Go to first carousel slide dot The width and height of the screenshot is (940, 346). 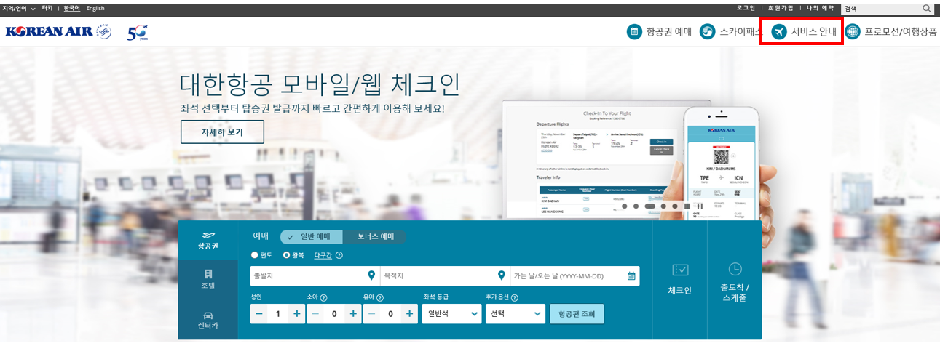pyautogui.click(x=623, y=206)
